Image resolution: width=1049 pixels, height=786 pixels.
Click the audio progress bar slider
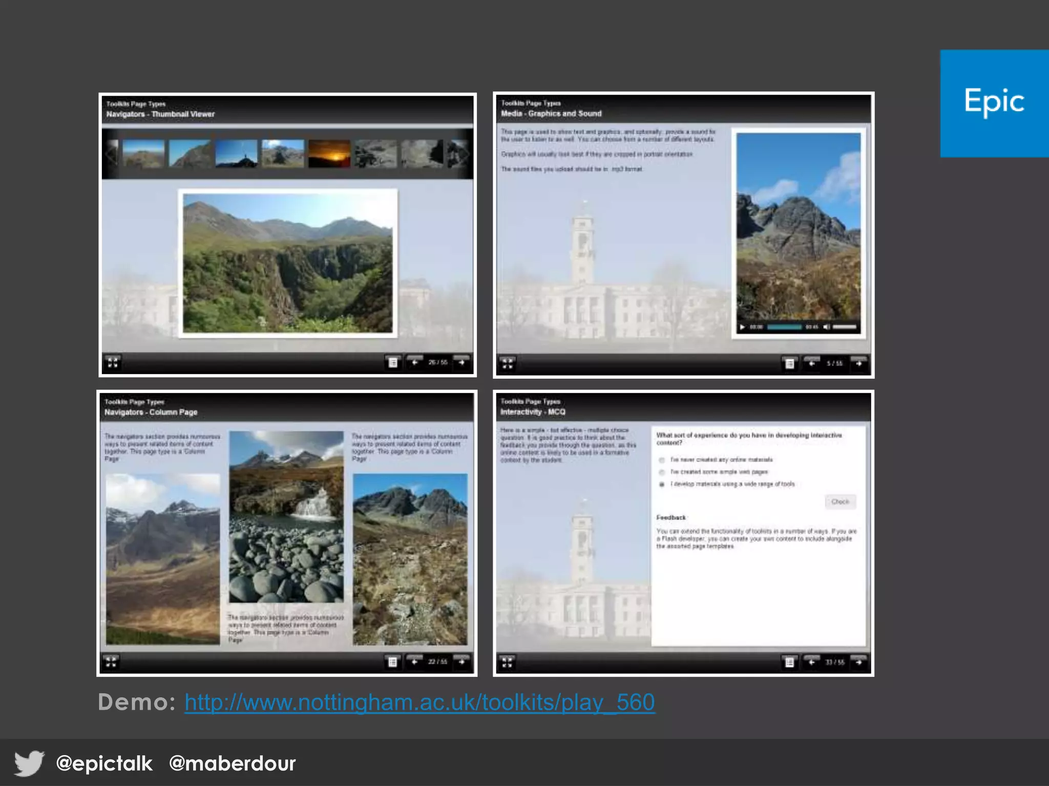click(784, 327)
